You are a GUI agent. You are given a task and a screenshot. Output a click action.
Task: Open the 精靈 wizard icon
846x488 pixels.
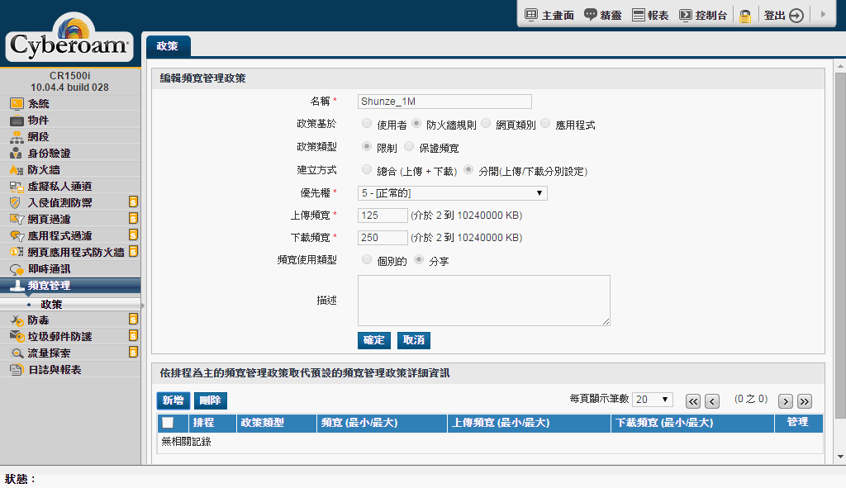tap(591, 15)
